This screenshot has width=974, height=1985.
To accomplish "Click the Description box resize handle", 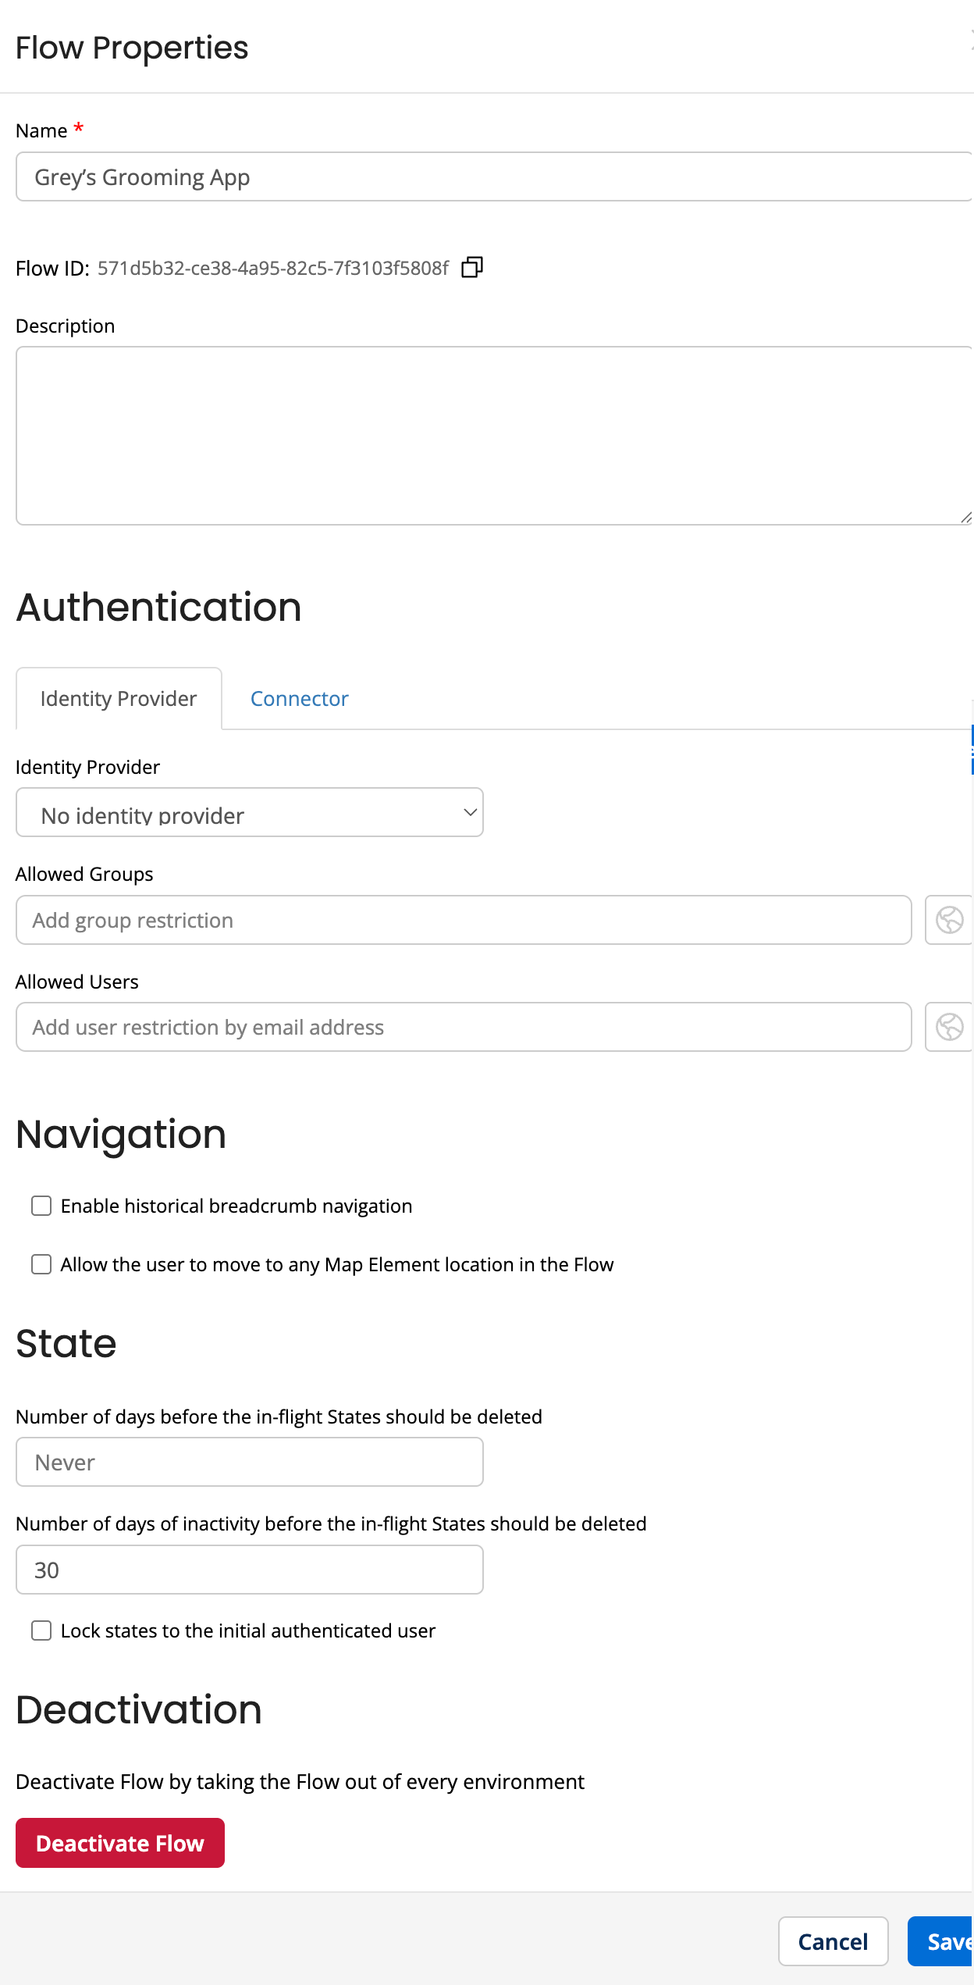I will (965, 517).
